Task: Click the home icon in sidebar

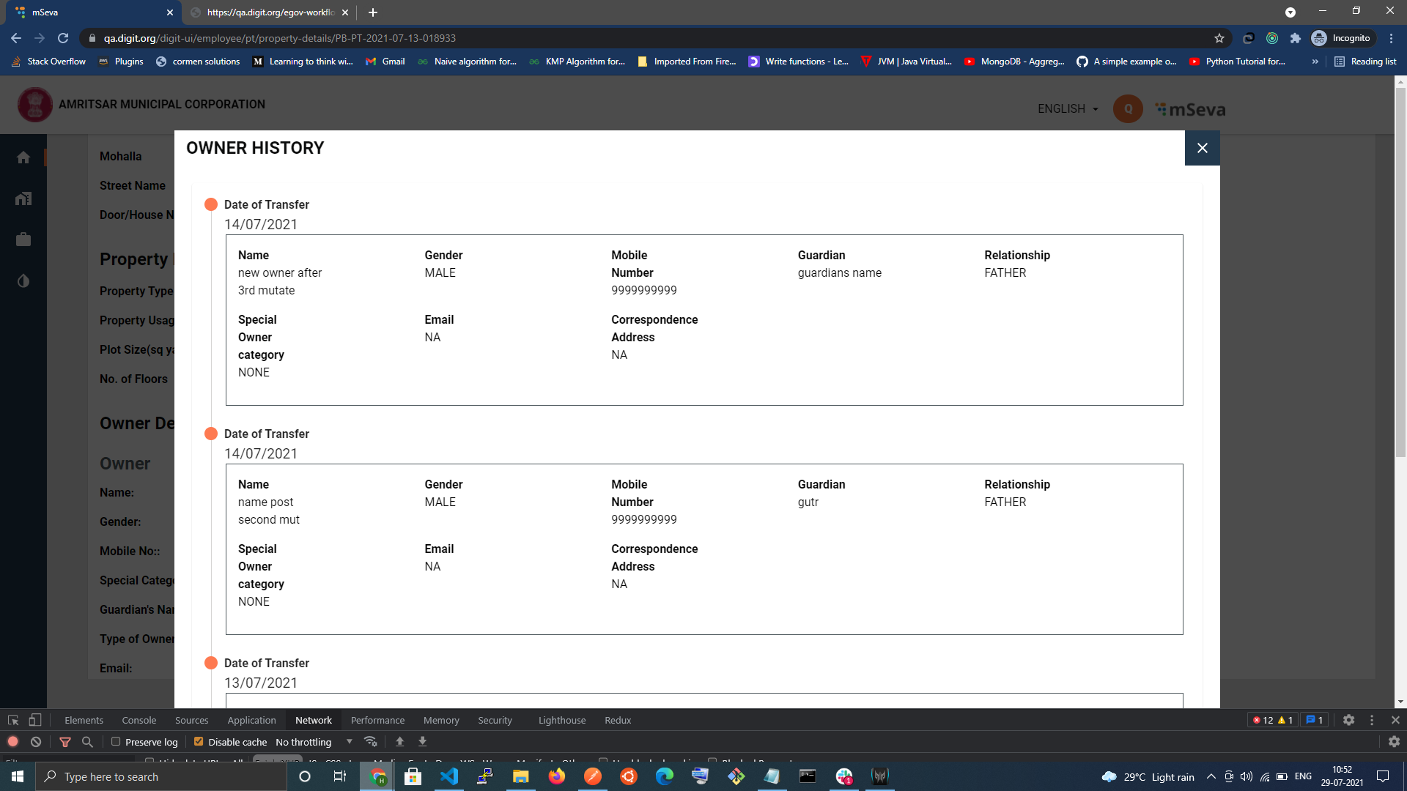Action: pyautogui.click(x=23, y=157)
